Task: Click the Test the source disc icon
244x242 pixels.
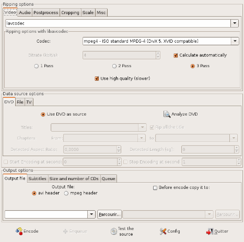Action: pos(114,231)
